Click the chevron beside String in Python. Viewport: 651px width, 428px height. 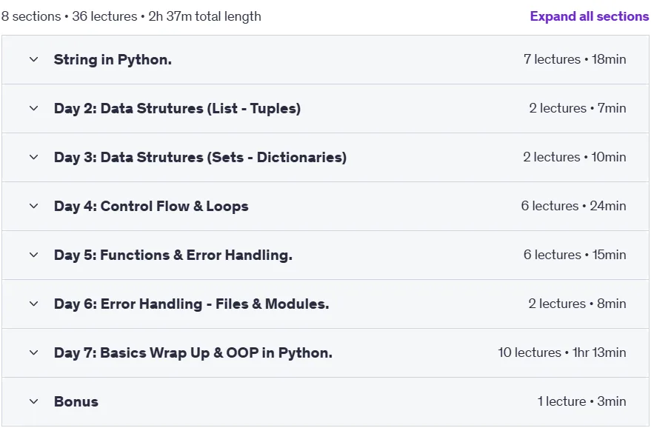point(33,59)
